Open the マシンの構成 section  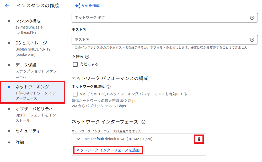[x=28, y=21]
